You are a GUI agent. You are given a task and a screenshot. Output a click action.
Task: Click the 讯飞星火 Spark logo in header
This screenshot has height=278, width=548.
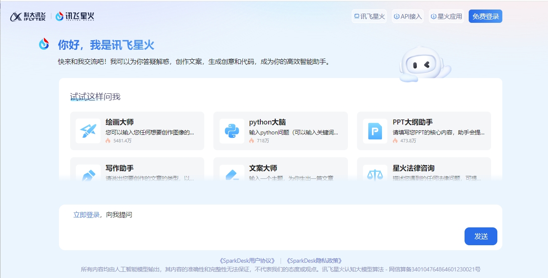coord(75,16)
